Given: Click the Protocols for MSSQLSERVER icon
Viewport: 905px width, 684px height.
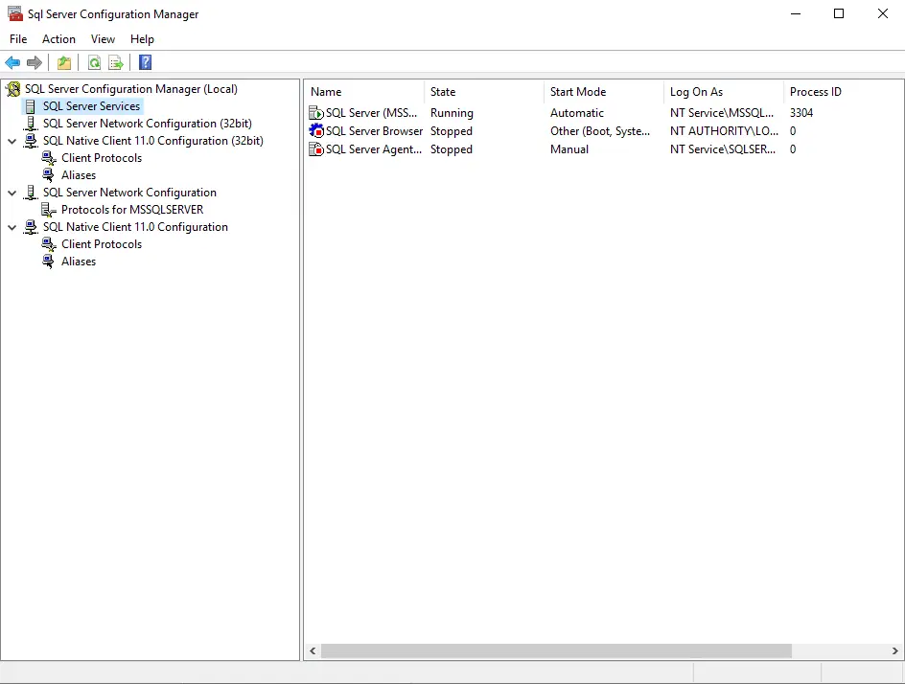Looking at the screenshot, I should (x=49, y=210).
